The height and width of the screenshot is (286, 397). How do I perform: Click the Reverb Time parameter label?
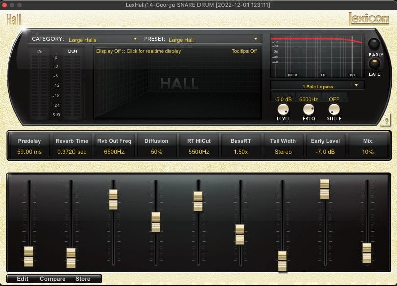coord(71,141)
